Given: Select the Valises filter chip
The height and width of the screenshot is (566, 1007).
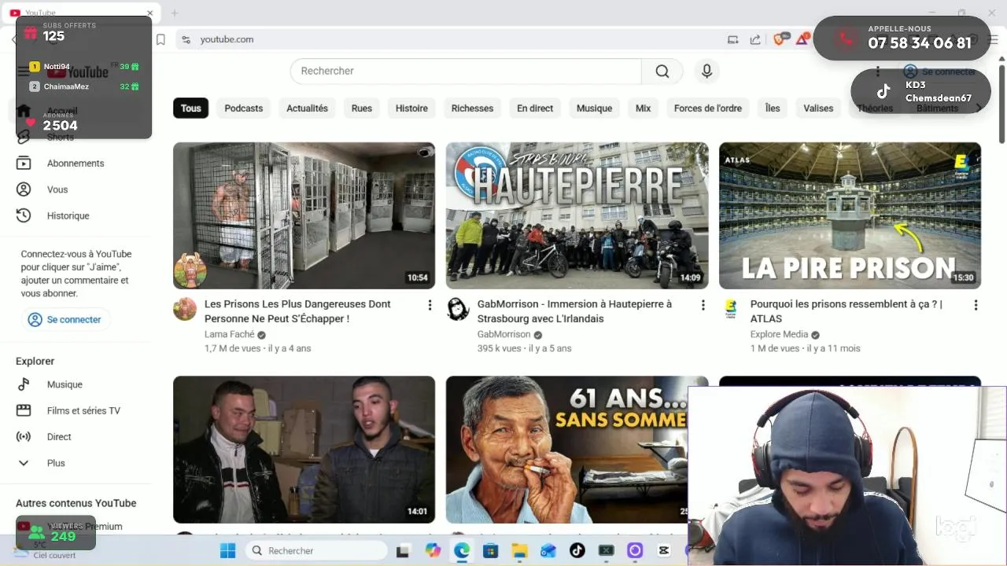Looking at the screenshot, I should point(818,108).
